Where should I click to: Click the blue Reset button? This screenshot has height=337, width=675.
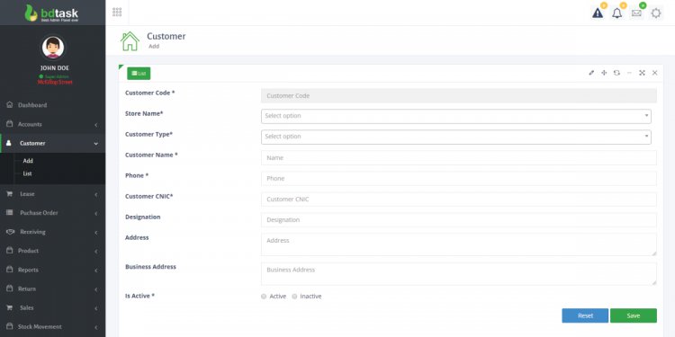585,315
